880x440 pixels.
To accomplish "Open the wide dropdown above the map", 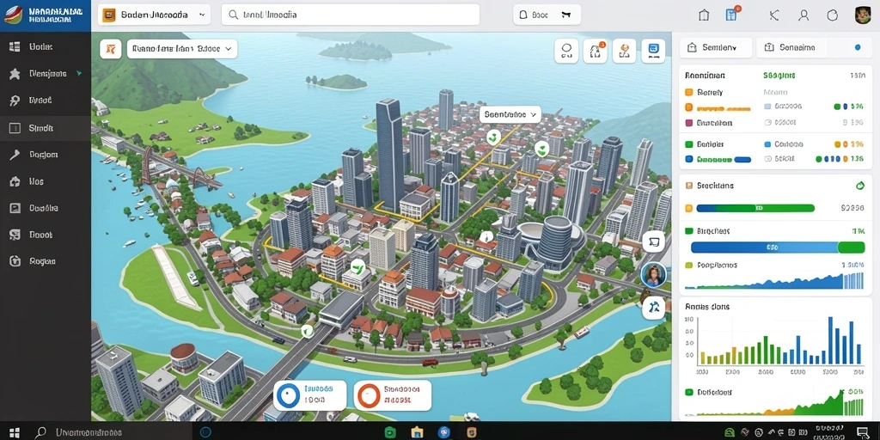I will coord(182,49).
